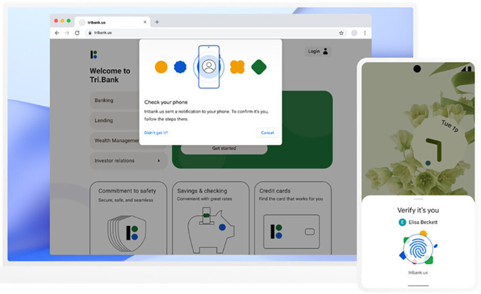Reload the page with the refresh icon

77,33
